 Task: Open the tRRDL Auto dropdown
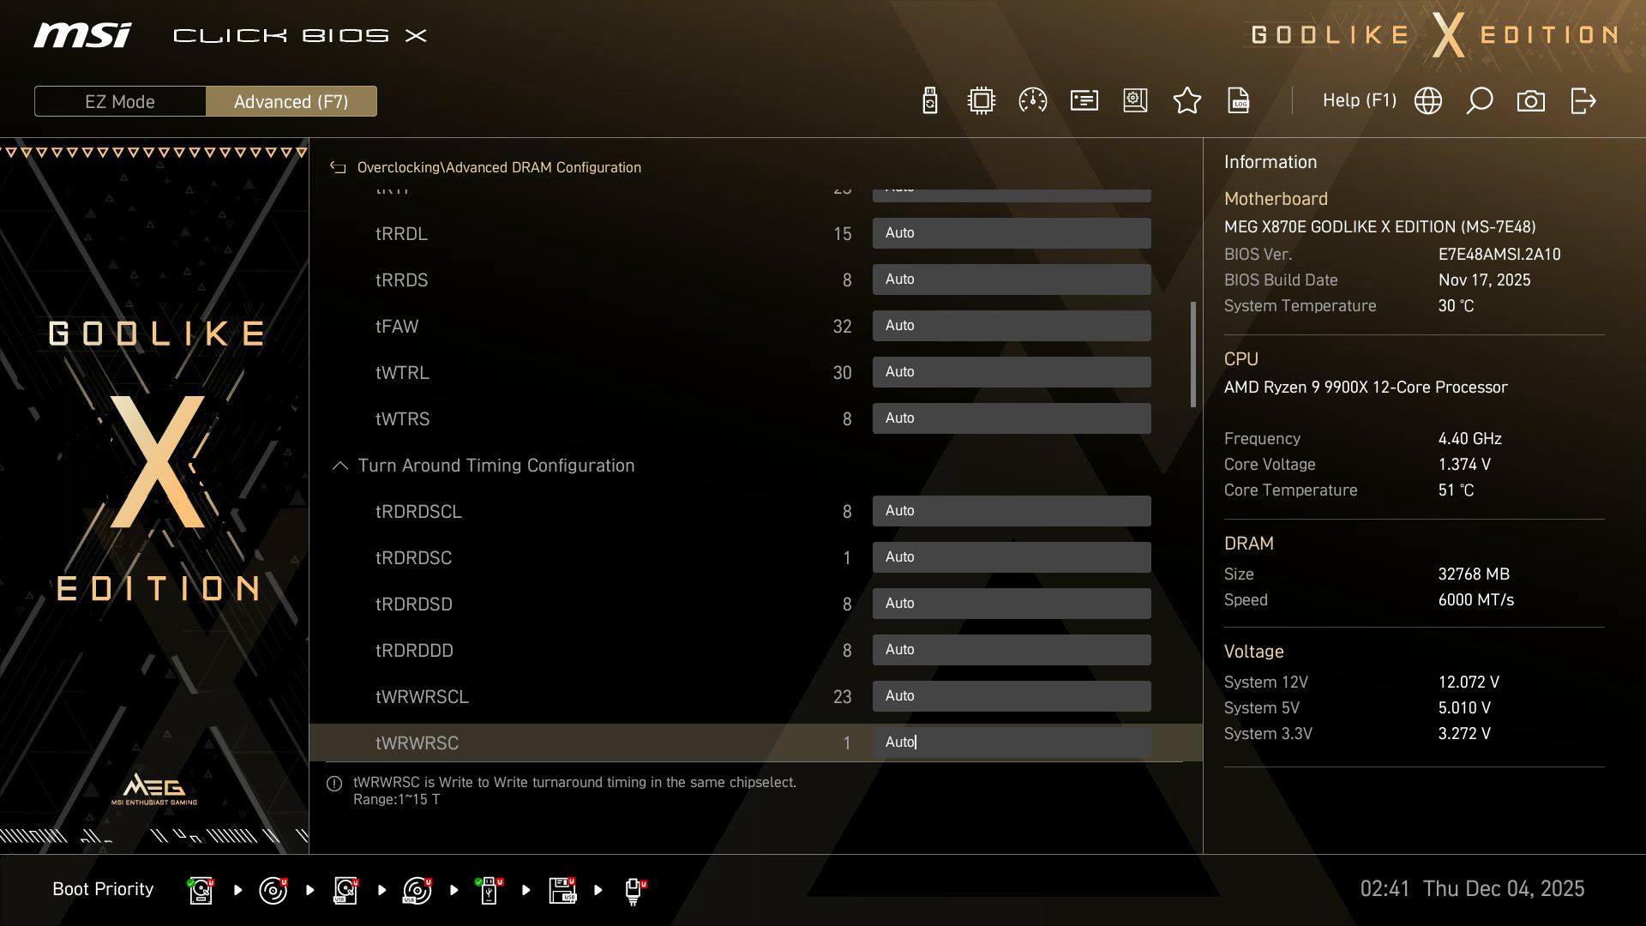pos(1012,232)
